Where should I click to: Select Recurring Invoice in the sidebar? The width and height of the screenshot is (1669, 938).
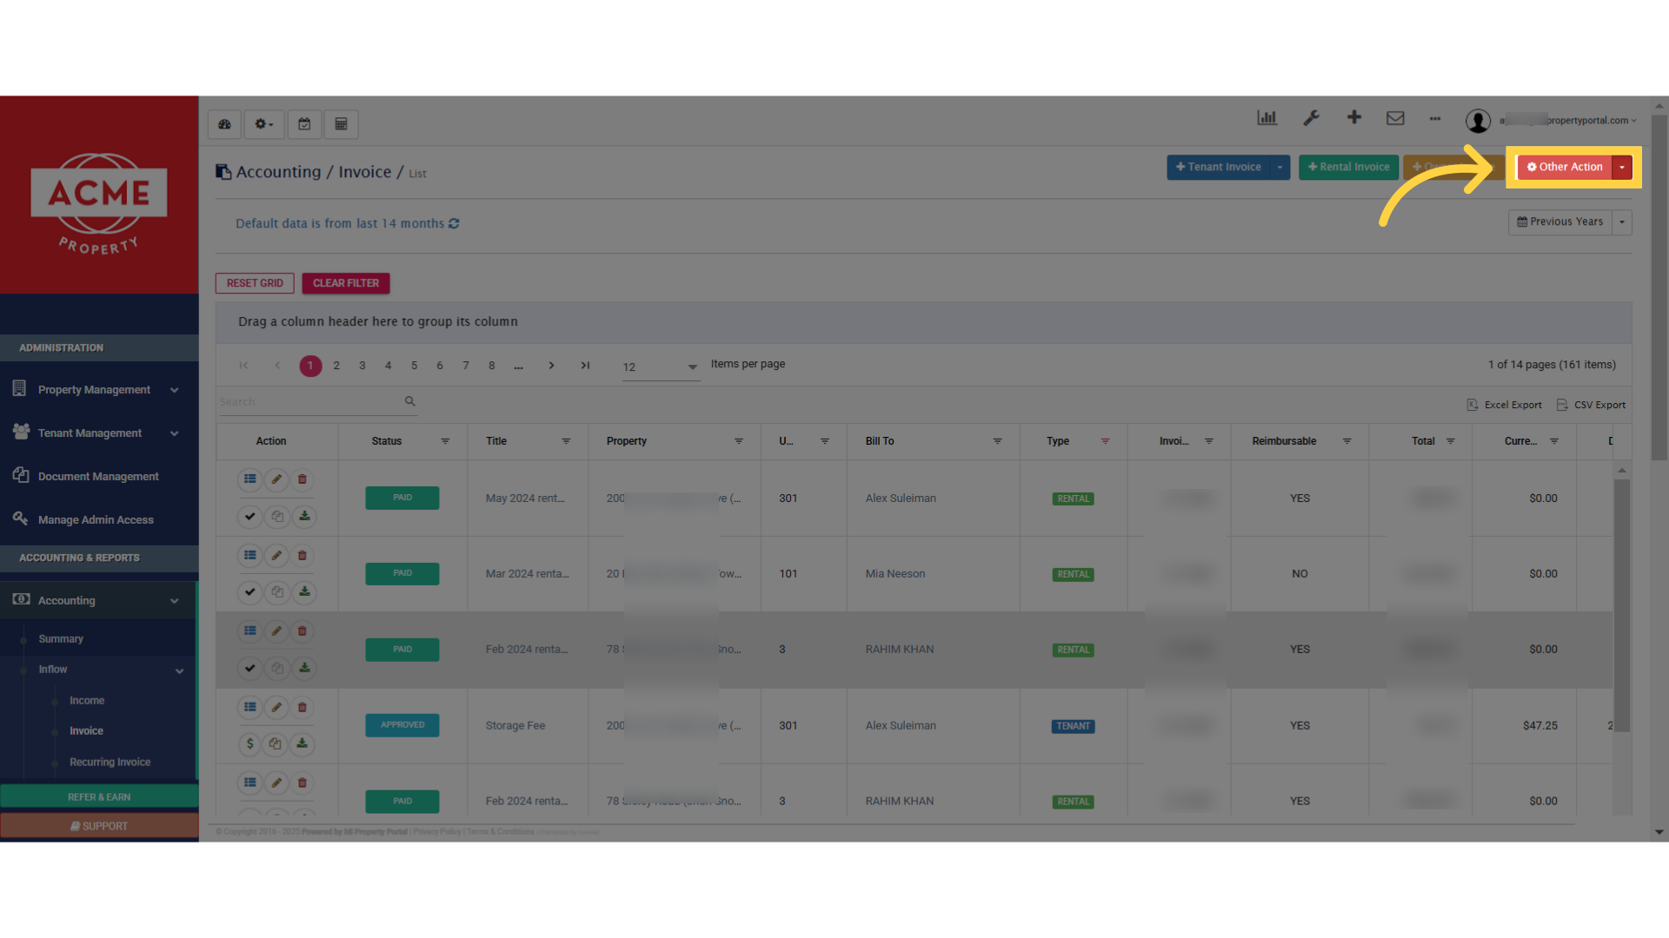[110, 762]
